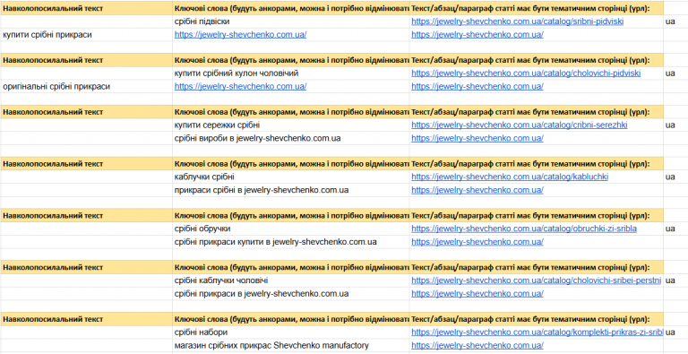
Task: Select the cell 'купити срібні прикраси'
Action: [86, 35]
